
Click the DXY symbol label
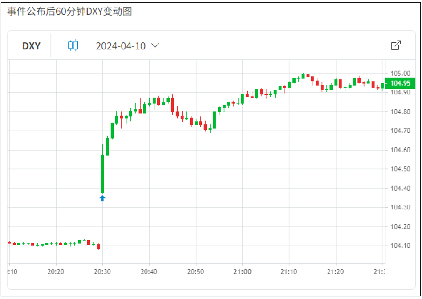click(x=31, y=46)
